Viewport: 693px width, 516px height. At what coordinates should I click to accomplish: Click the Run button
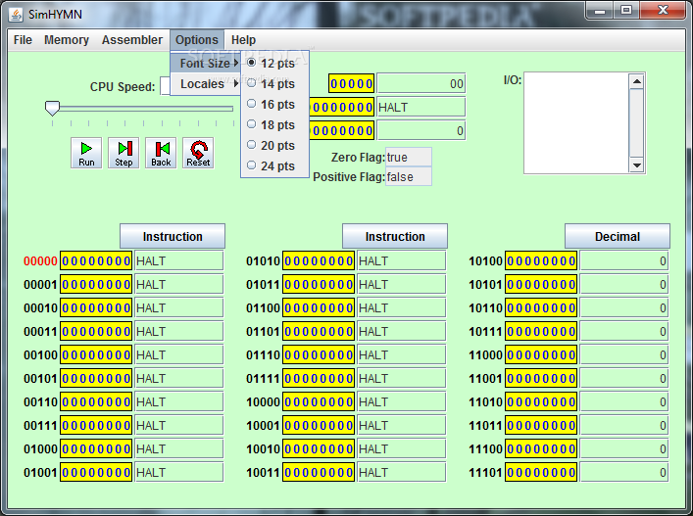pos(86,153)
